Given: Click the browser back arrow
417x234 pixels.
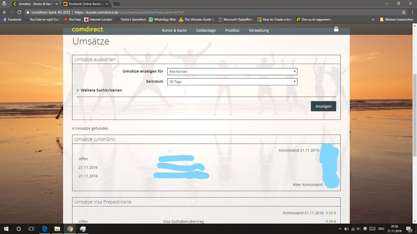Looking at the screenshot, I should pyautogui.click(x=5, y=12).
